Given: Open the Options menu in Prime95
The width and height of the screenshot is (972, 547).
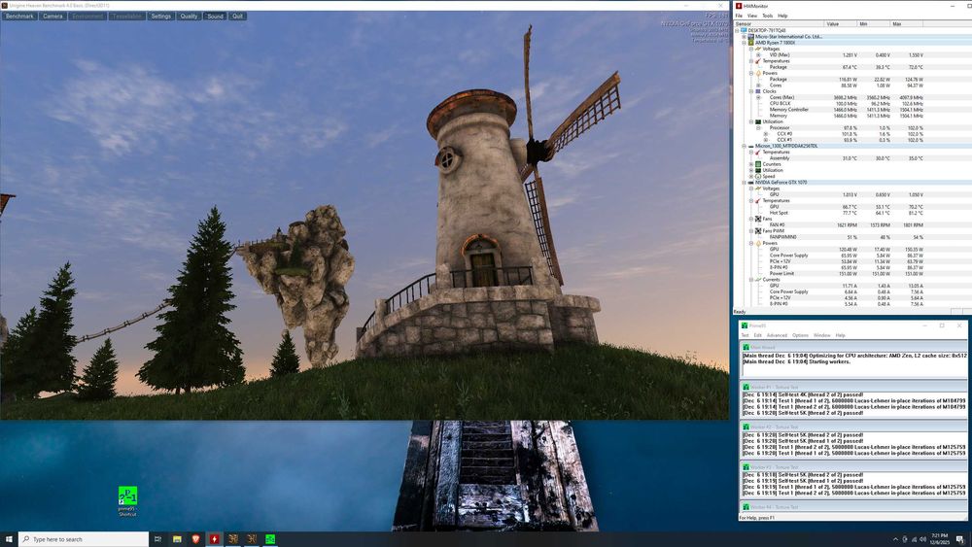Looking at the screenshot, I should (x=800, y=335).
